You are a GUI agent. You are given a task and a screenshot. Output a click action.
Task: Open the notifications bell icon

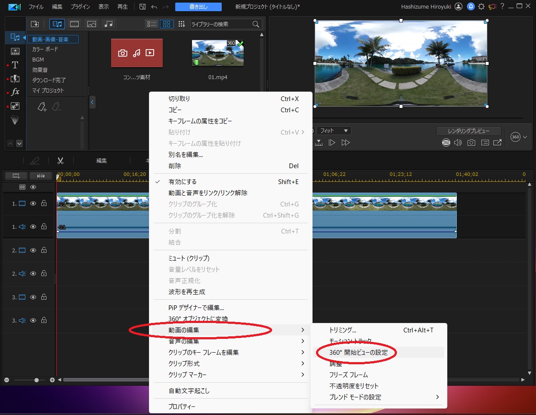[471, 6]
